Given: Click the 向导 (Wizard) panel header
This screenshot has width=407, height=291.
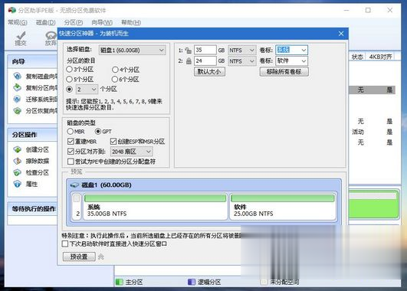Looking at the screenshot, I should [x=32, y=61].
